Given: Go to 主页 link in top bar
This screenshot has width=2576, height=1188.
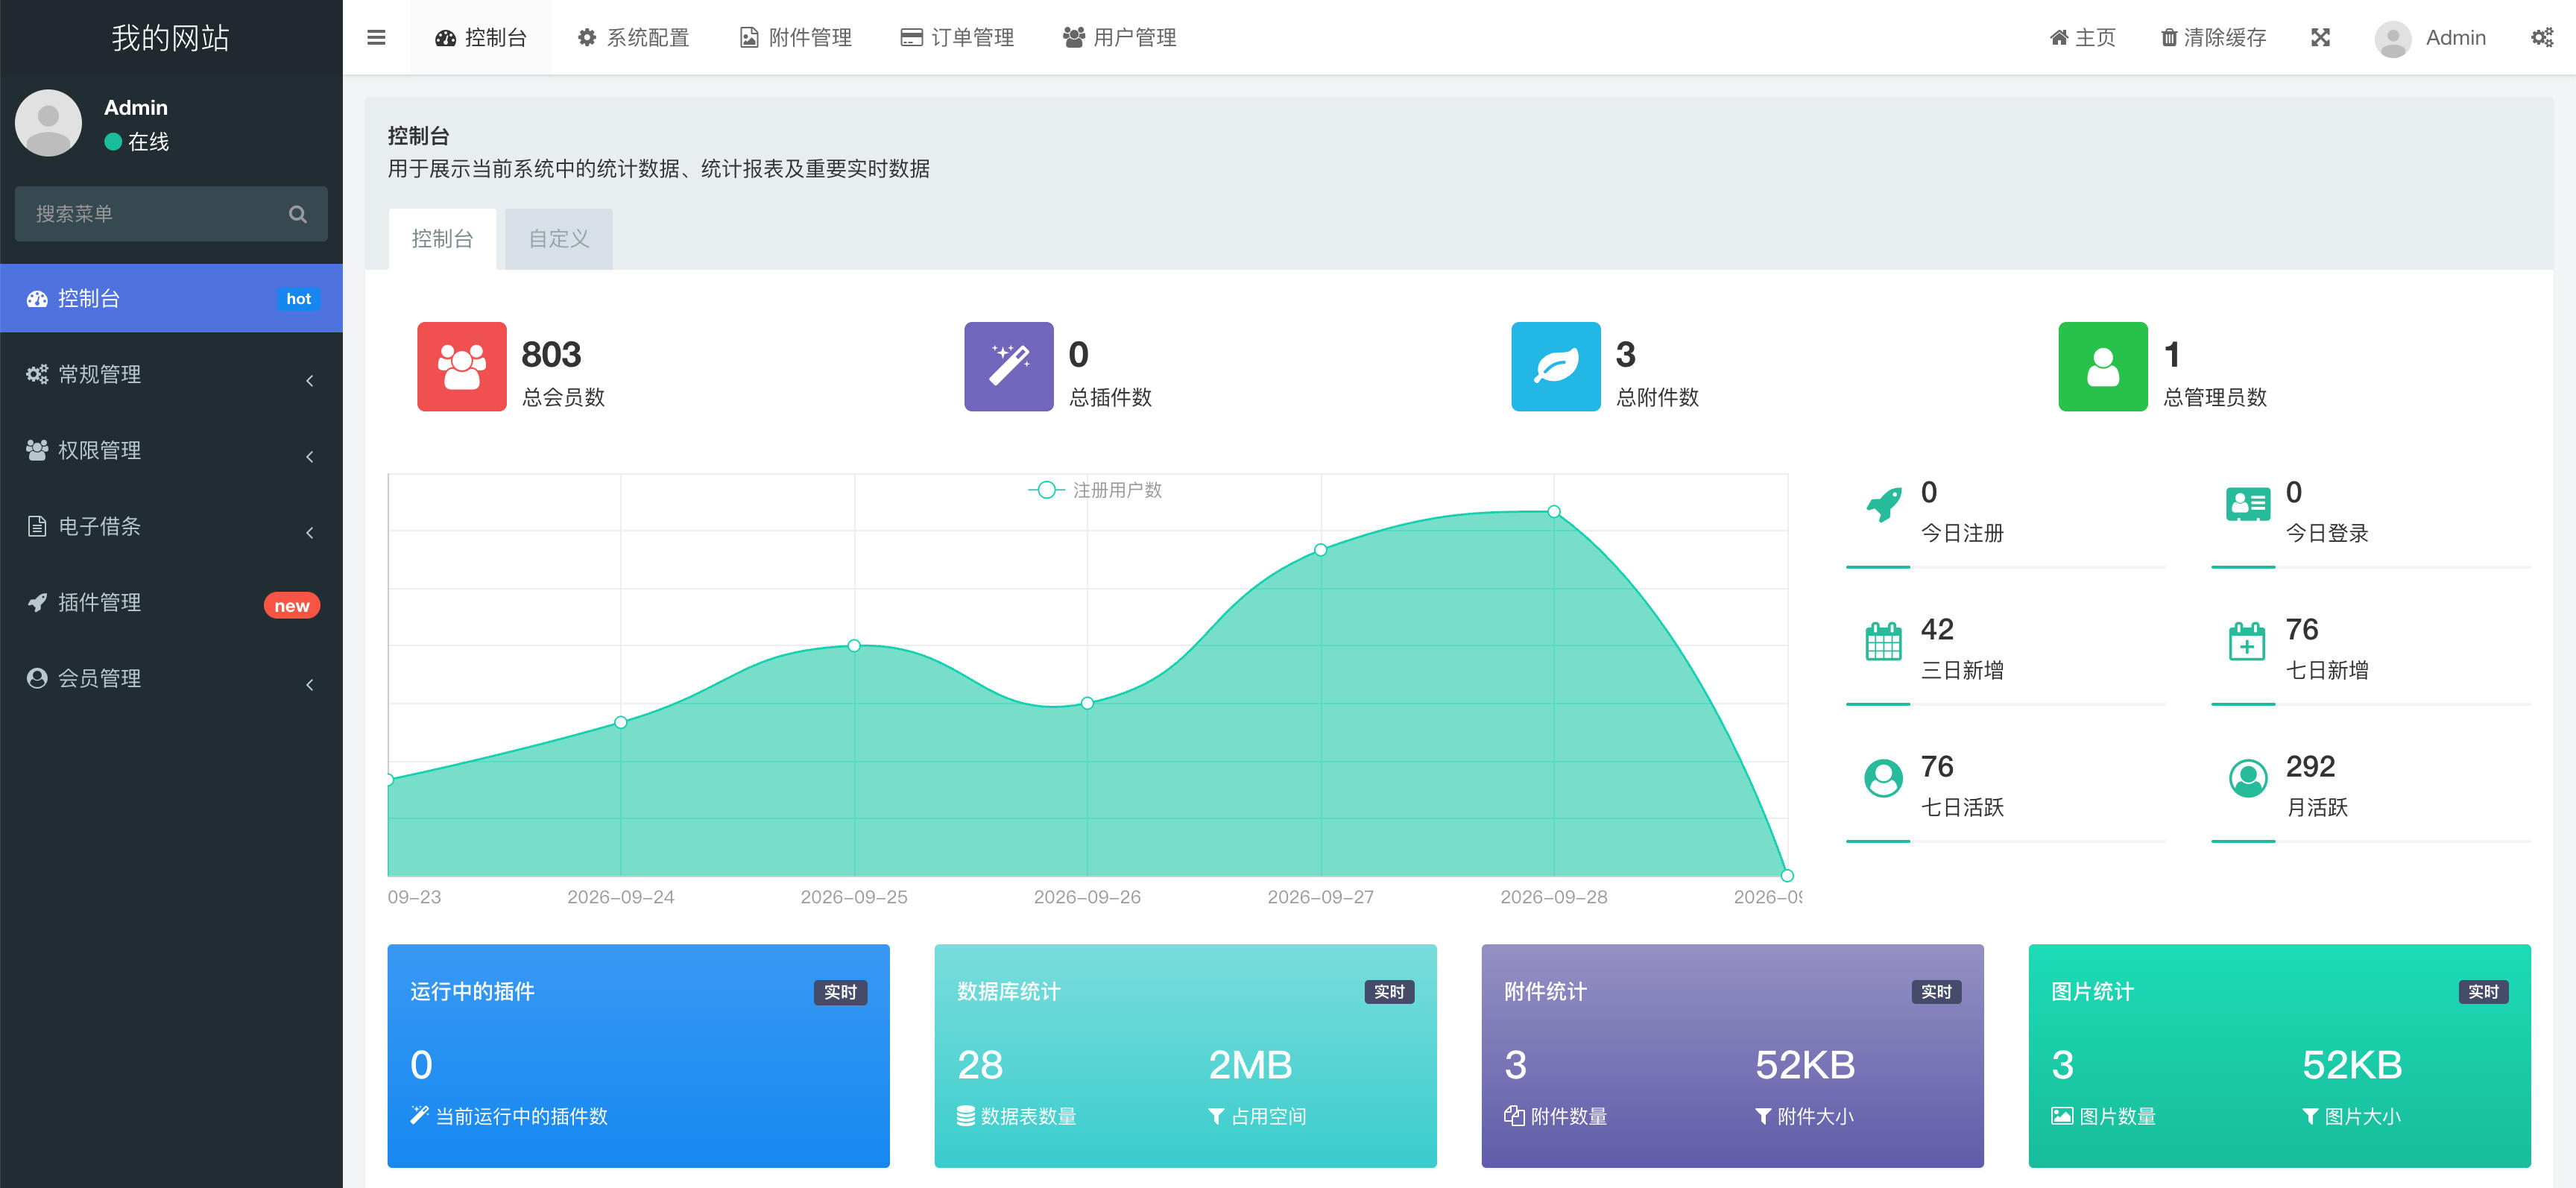Looking at the screenshot, I should (x=2083, y=38).
